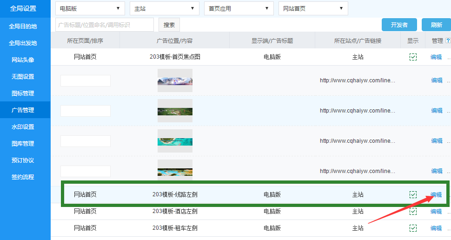Image resolution: width=451 pixels, height=240 pixels.
Task: Expand the 主站 site dropdown
Action: point(165,8)
